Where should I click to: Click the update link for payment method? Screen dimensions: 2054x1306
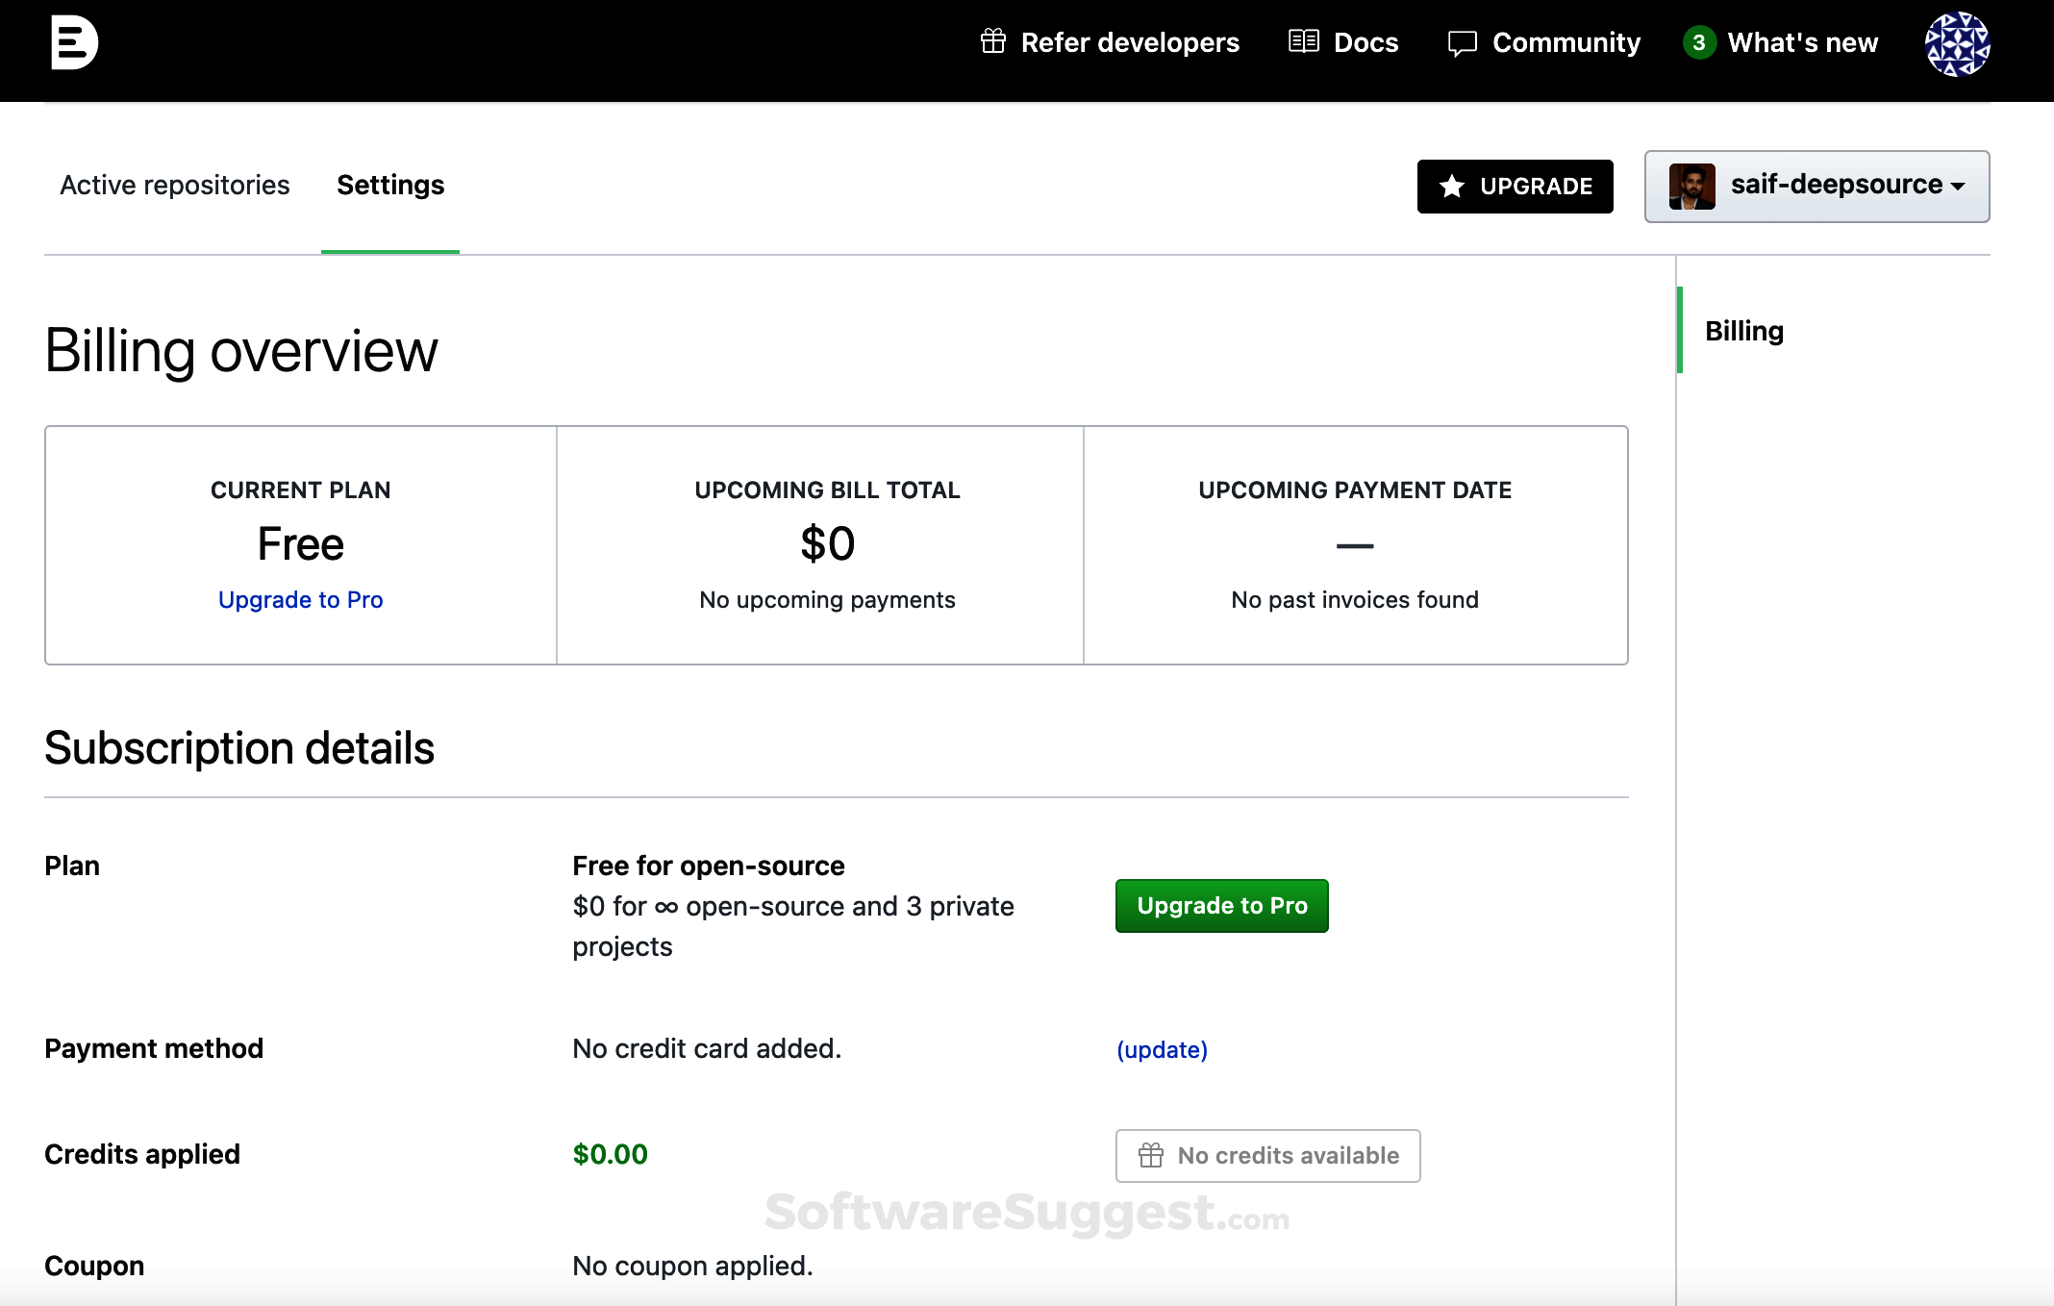tap(1162, 1050)
